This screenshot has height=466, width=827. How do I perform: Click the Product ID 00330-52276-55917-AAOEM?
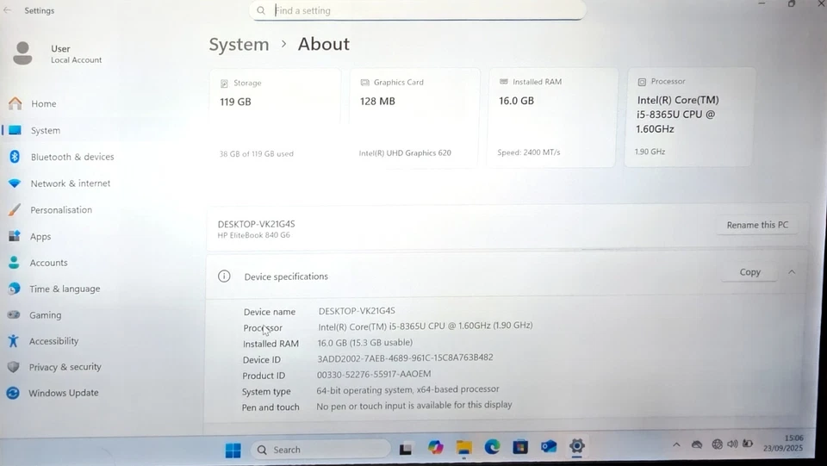[374, 374]
